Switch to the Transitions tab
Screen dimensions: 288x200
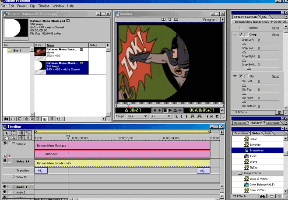pos(241,133)
